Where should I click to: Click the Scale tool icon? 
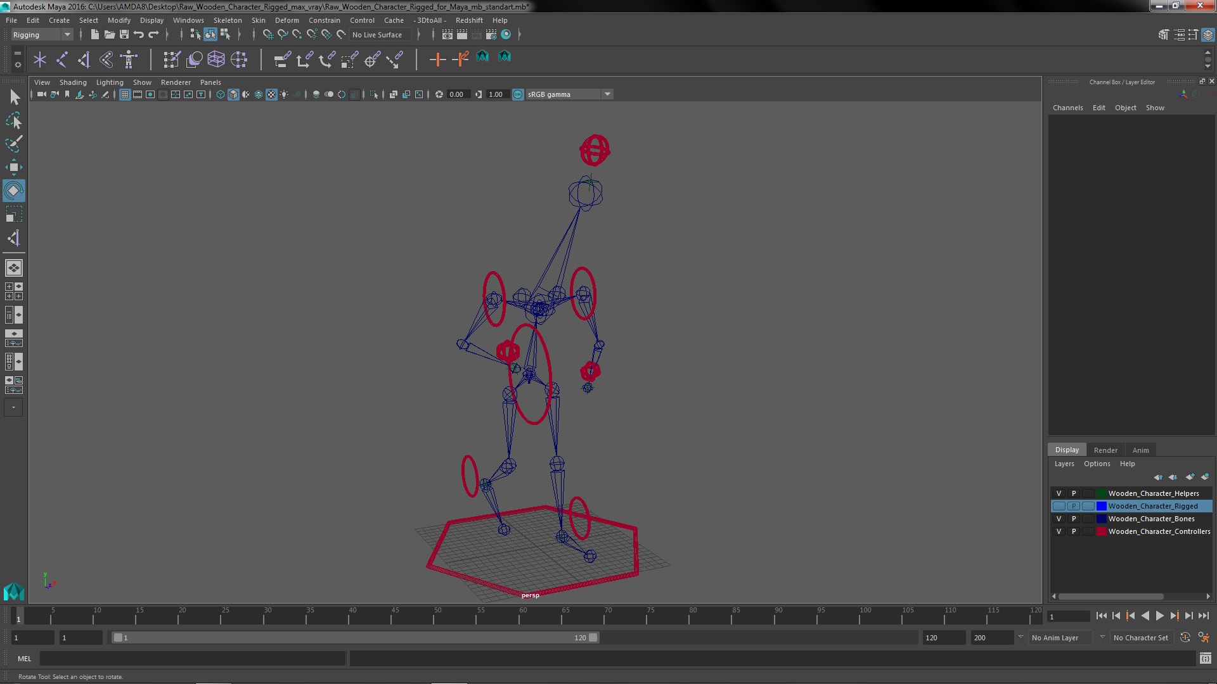tap(13, 214)
